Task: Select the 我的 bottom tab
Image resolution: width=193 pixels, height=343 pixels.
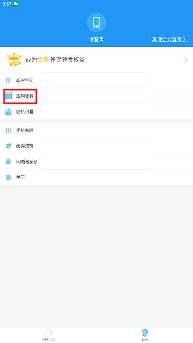Action: coord(145,335)
